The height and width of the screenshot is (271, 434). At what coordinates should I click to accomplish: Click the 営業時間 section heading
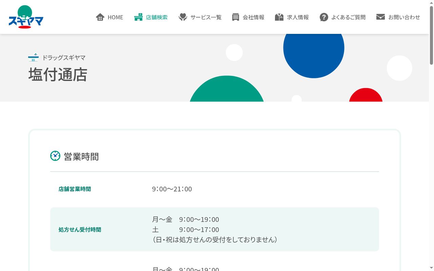(81, 157)
